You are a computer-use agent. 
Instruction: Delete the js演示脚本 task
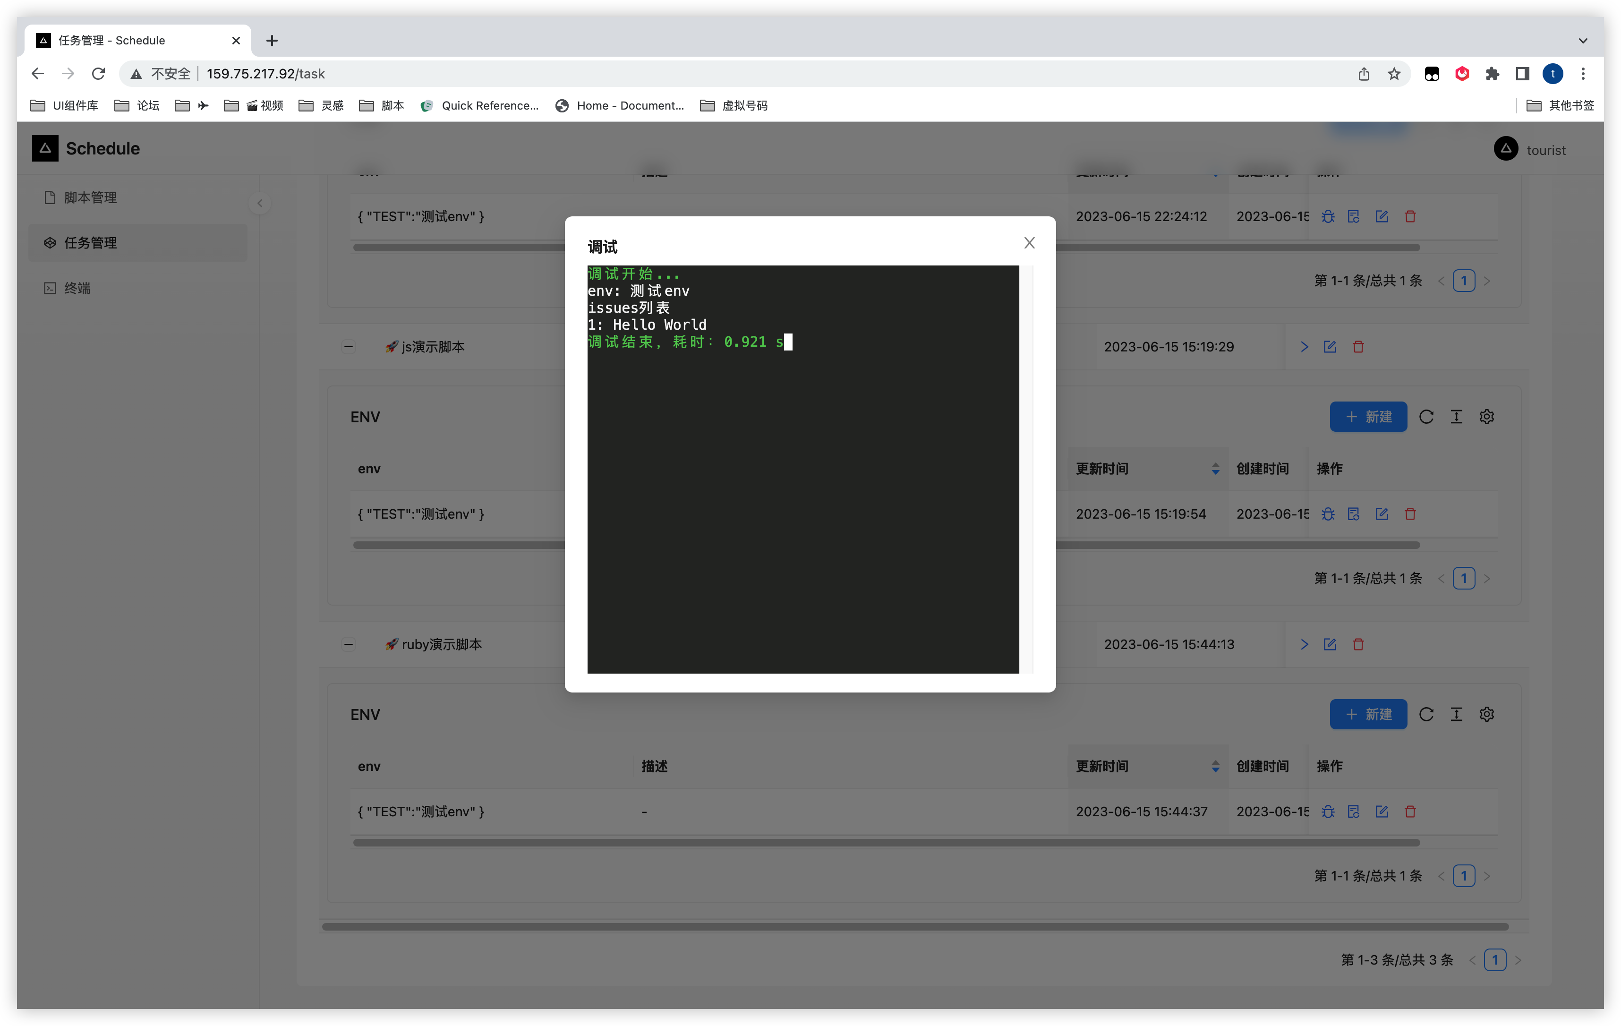[x=1358, y=347]
